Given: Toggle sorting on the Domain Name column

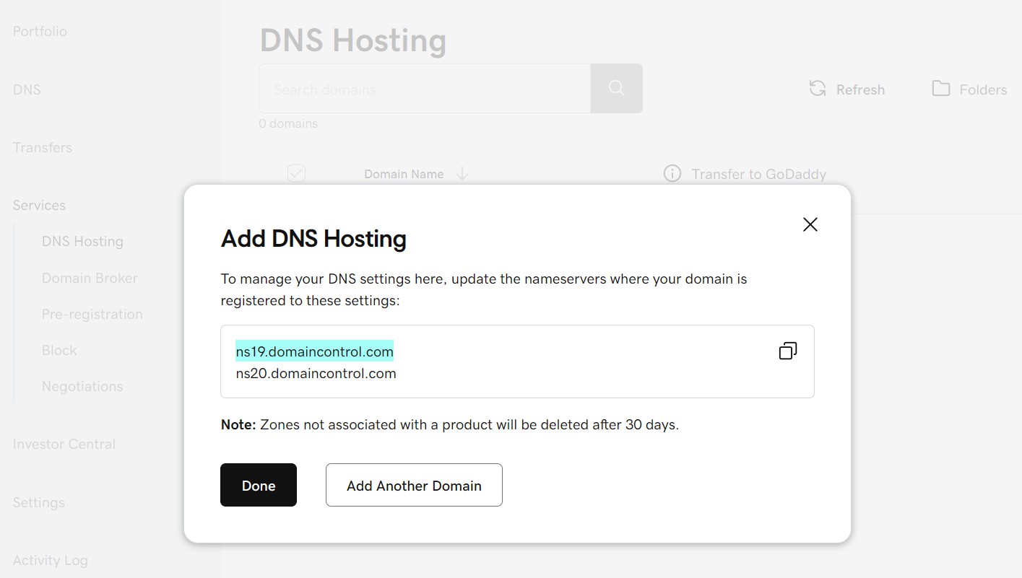Looking at the screenshot, I should (404, 174).
